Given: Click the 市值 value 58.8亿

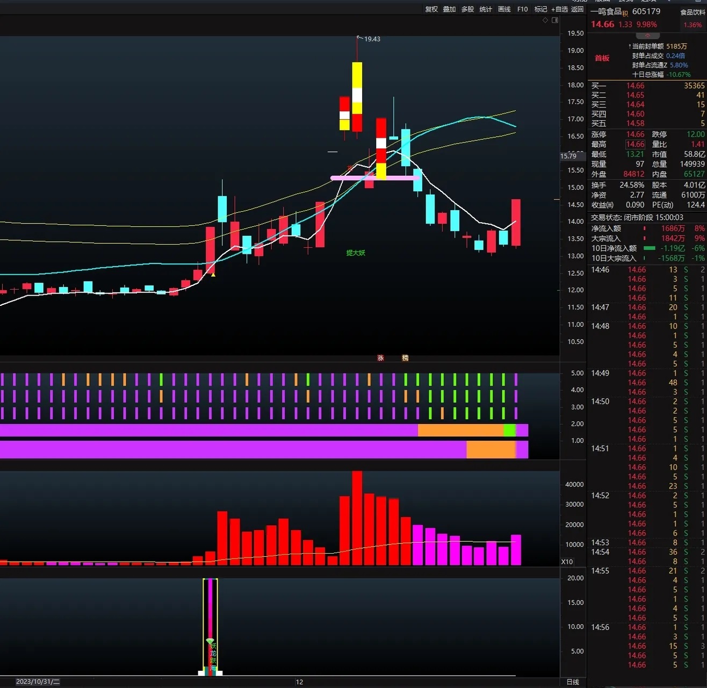Looking at the screenshot, I should (x=694, y=154).
